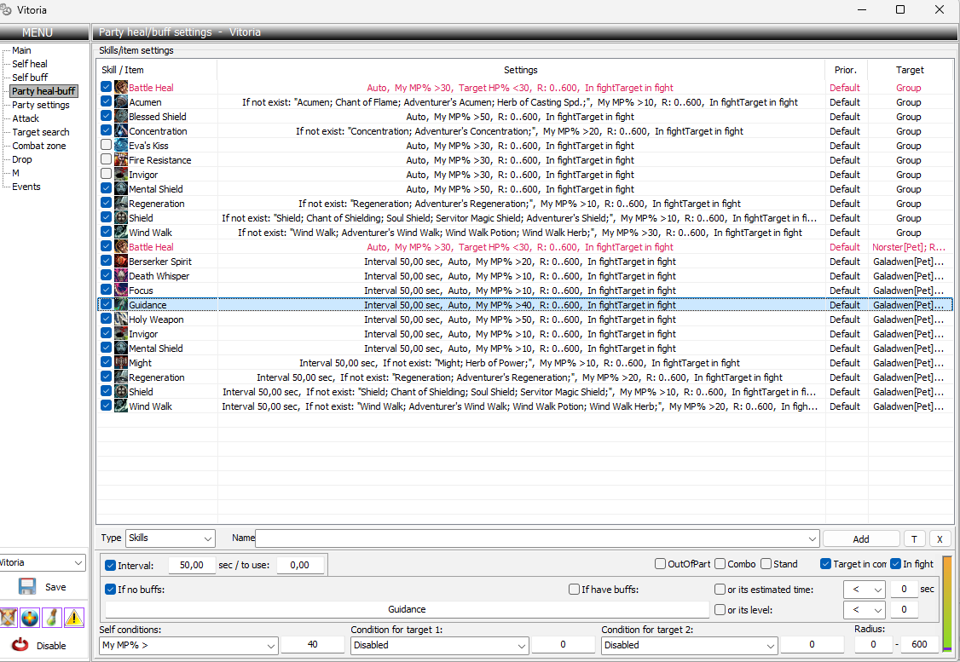
Task: Click the Add button
Action: point(861,539)
